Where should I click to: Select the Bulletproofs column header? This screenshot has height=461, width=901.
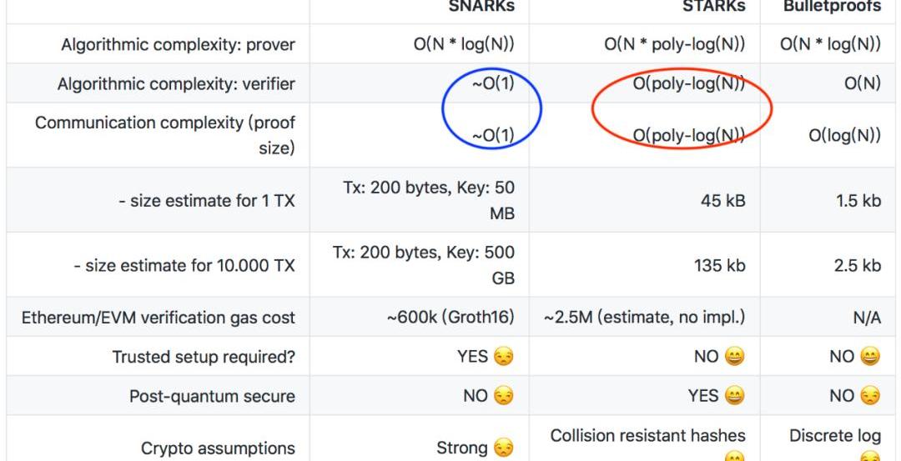pos(832,6)
